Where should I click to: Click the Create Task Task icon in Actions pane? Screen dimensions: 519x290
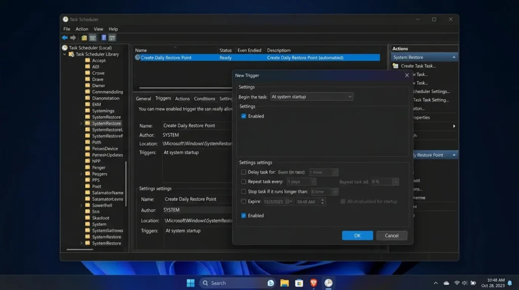395,65
